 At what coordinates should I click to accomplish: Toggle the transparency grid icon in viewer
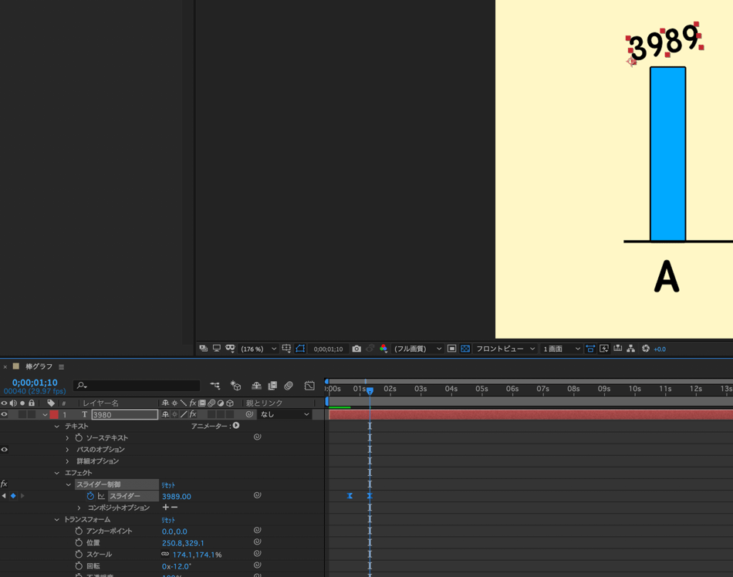point(465,349)
